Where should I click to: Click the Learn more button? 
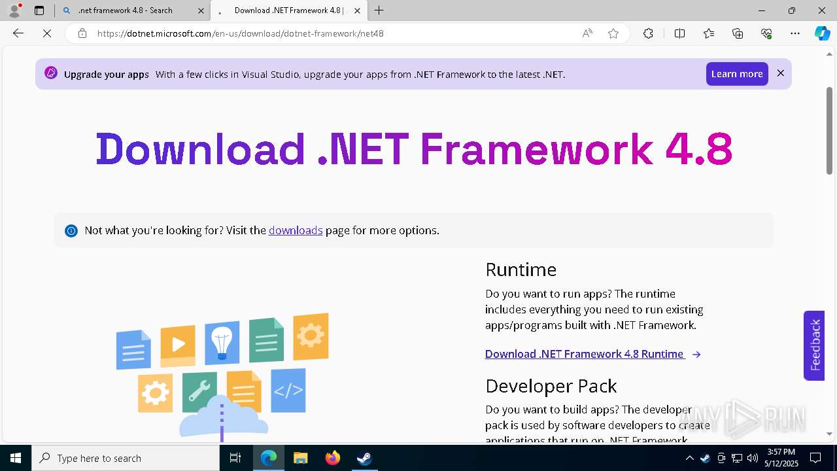click(x=737, y=74)
